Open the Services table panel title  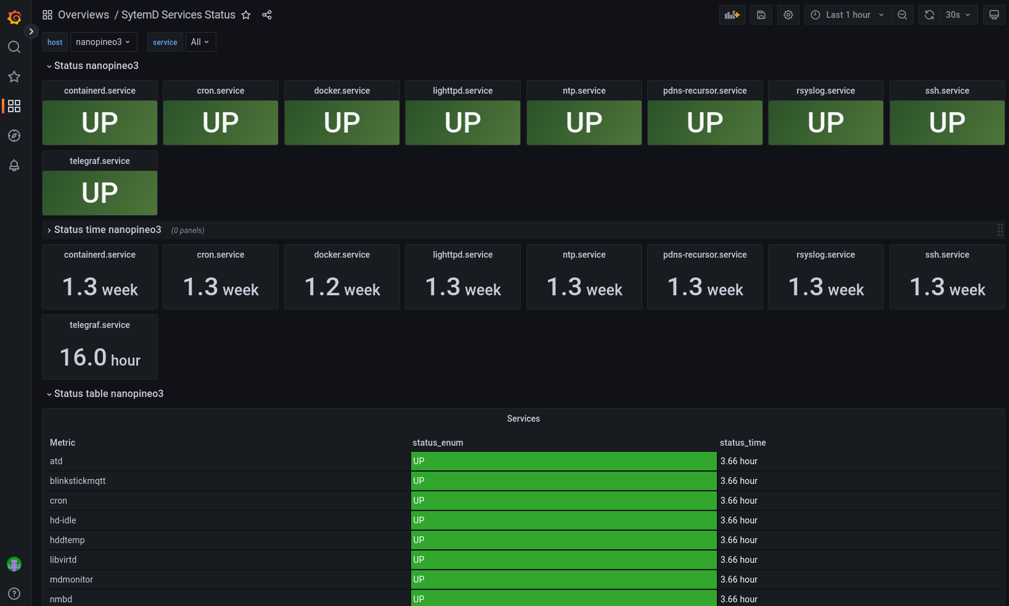523,419
